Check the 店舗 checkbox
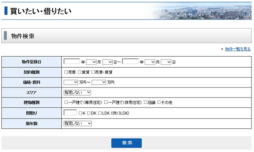 (146, 102)
